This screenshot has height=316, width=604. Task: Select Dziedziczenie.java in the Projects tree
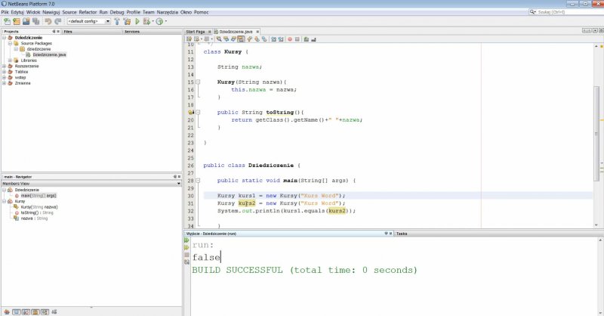[x=49, y=54]
